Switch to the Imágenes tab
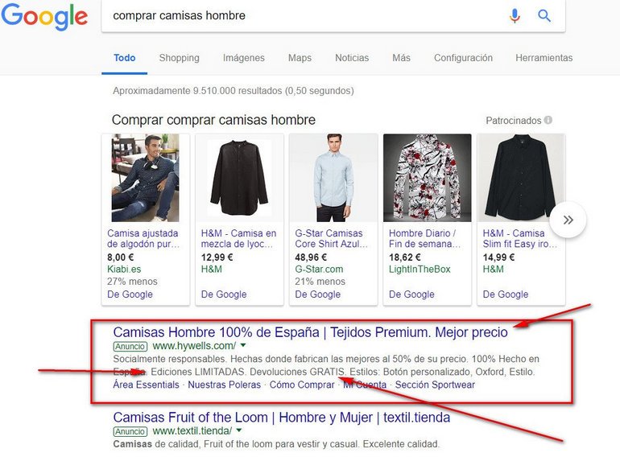The width and height of the screenshot is (620, 465). point(243,58)
